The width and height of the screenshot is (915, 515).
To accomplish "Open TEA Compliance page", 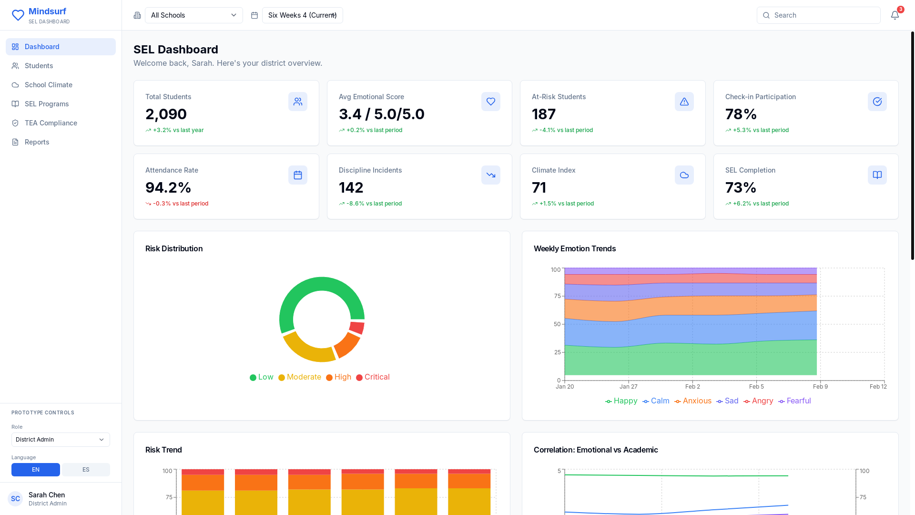I will [51, 123].
